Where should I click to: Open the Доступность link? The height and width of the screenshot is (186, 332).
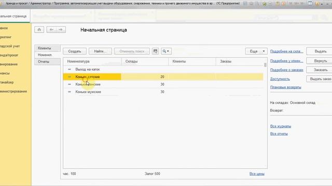(280, 79)
